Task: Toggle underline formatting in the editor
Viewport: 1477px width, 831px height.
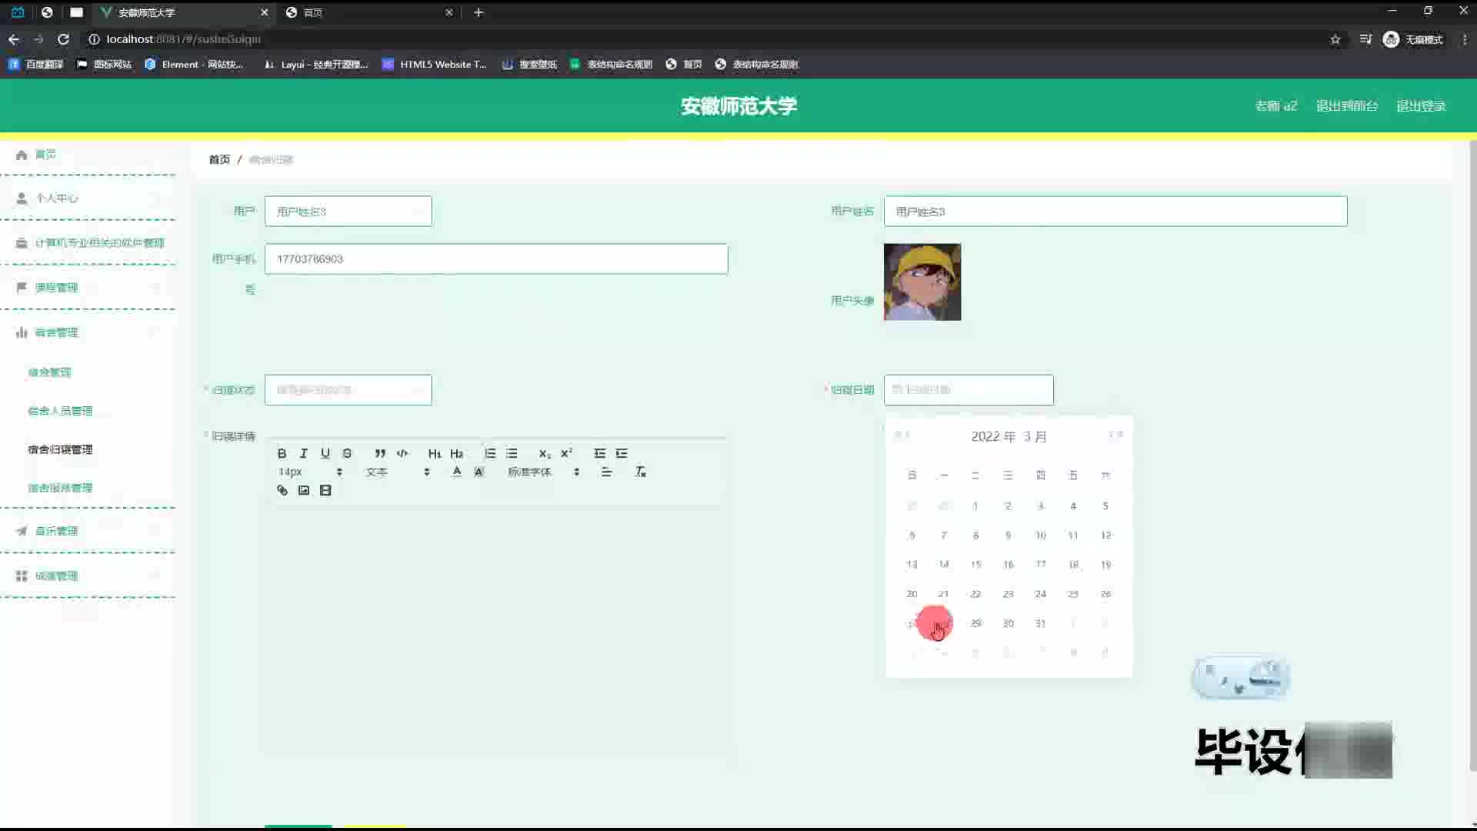Action: coord(325,453)
